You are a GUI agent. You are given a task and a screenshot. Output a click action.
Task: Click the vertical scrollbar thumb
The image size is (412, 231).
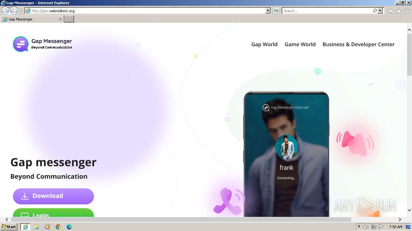pyautogui.click(x=409, y=55)
